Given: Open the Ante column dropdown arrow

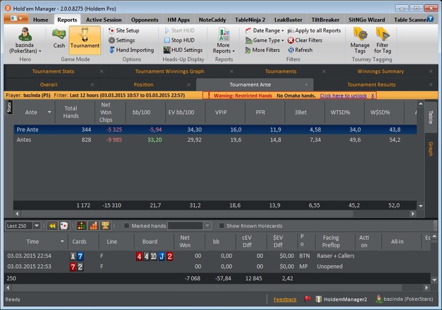Looking at the screenshot, I should point(49,112).
